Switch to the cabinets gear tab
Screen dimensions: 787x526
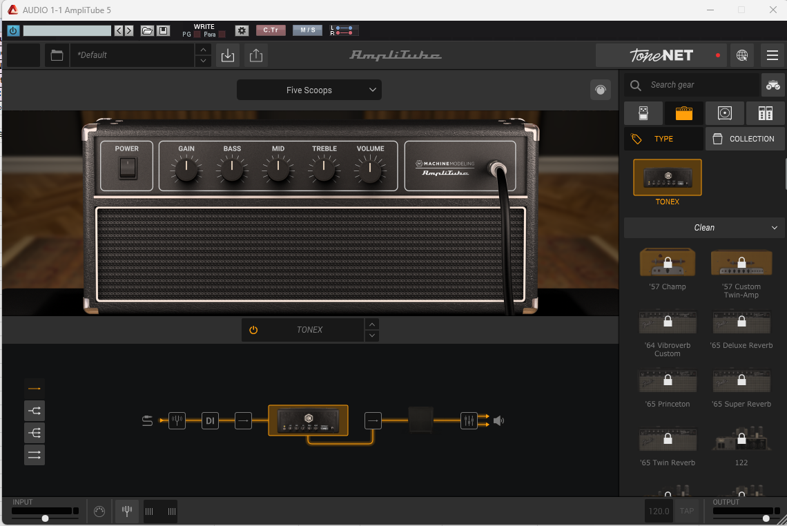tap(724, 113)
